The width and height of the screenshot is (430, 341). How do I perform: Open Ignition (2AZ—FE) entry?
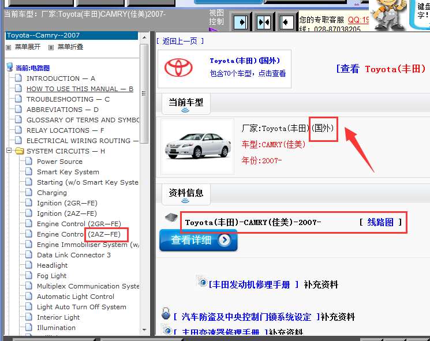tap(67, 213)
